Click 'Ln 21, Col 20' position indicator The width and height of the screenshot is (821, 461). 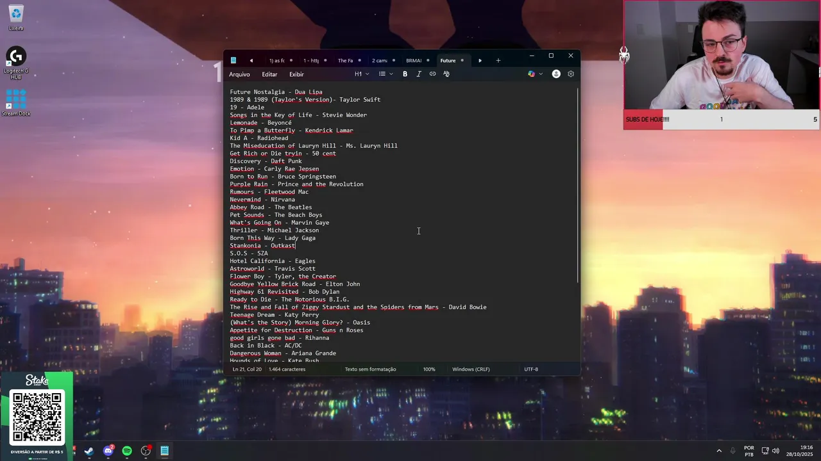[x=247, y=369]
